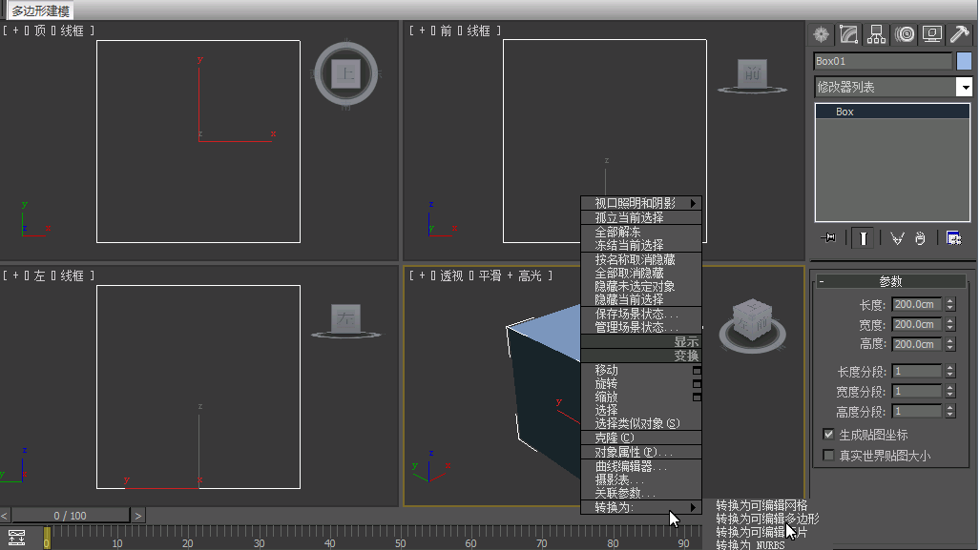980x550 pixels.
Task: Click the 高度 value field
Action: pyautogui.click(x=917, y=345)
